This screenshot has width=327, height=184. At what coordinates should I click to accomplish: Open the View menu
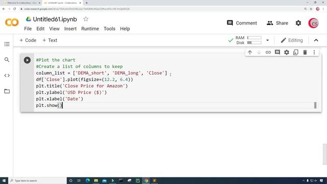(x=54, y=29)
